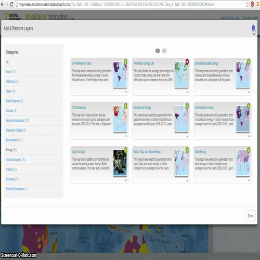Viewport: 260px width, 260px height.
Task: Open the Hydroelectric Energy title link
Action: 204,108
